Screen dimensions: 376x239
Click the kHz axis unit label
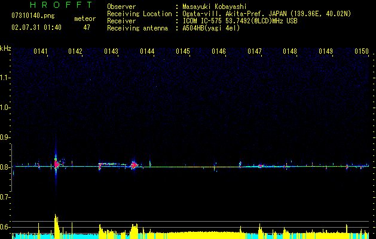[5, 48]
